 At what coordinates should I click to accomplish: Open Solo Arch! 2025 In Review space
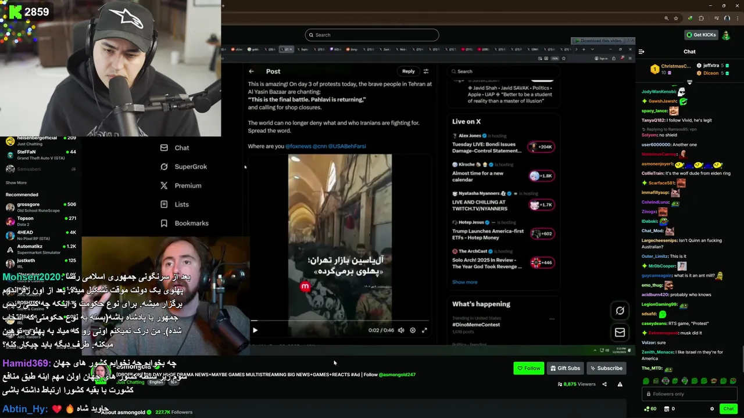(x=503, y=260)
